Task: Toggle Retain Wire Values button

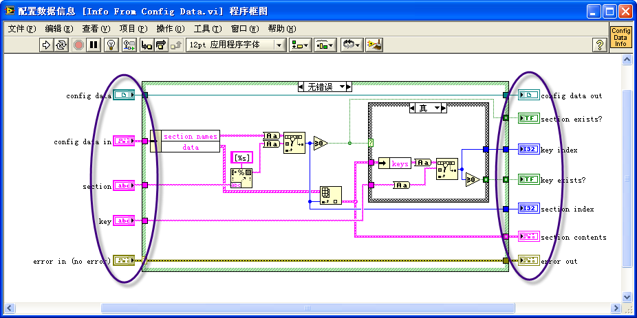Action: point(129,45)
